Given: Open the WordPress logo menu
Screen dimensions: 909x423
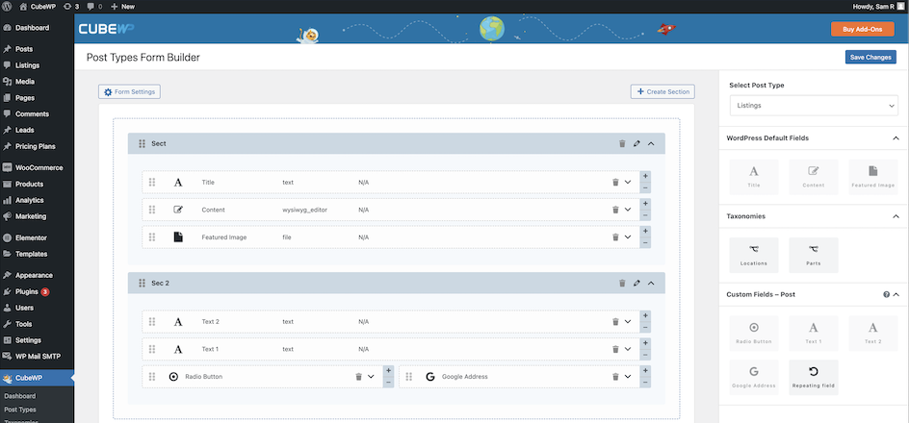Looking at the screenshot, I should tap(7, 7).
